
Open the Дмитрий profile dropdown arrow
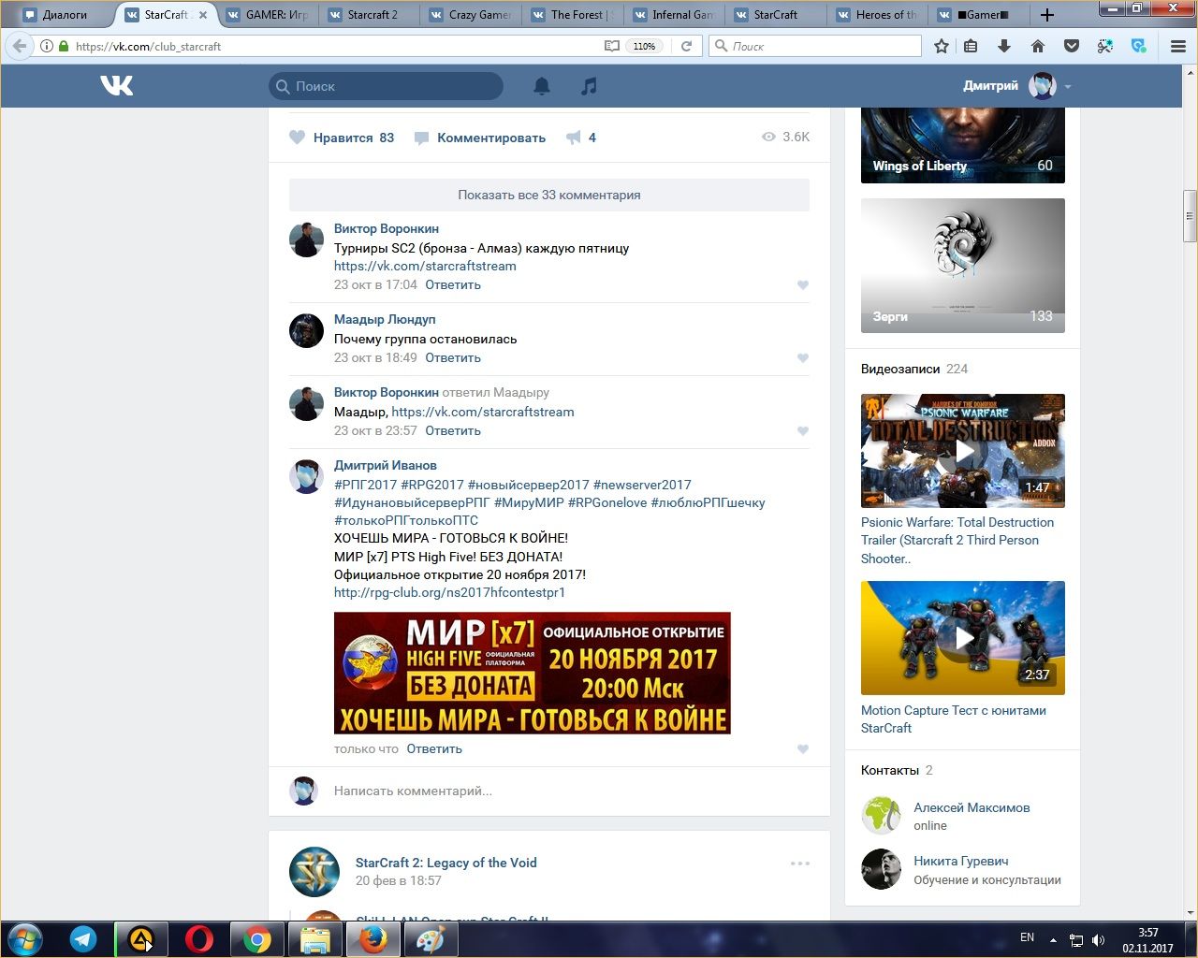coord(1068,87)
